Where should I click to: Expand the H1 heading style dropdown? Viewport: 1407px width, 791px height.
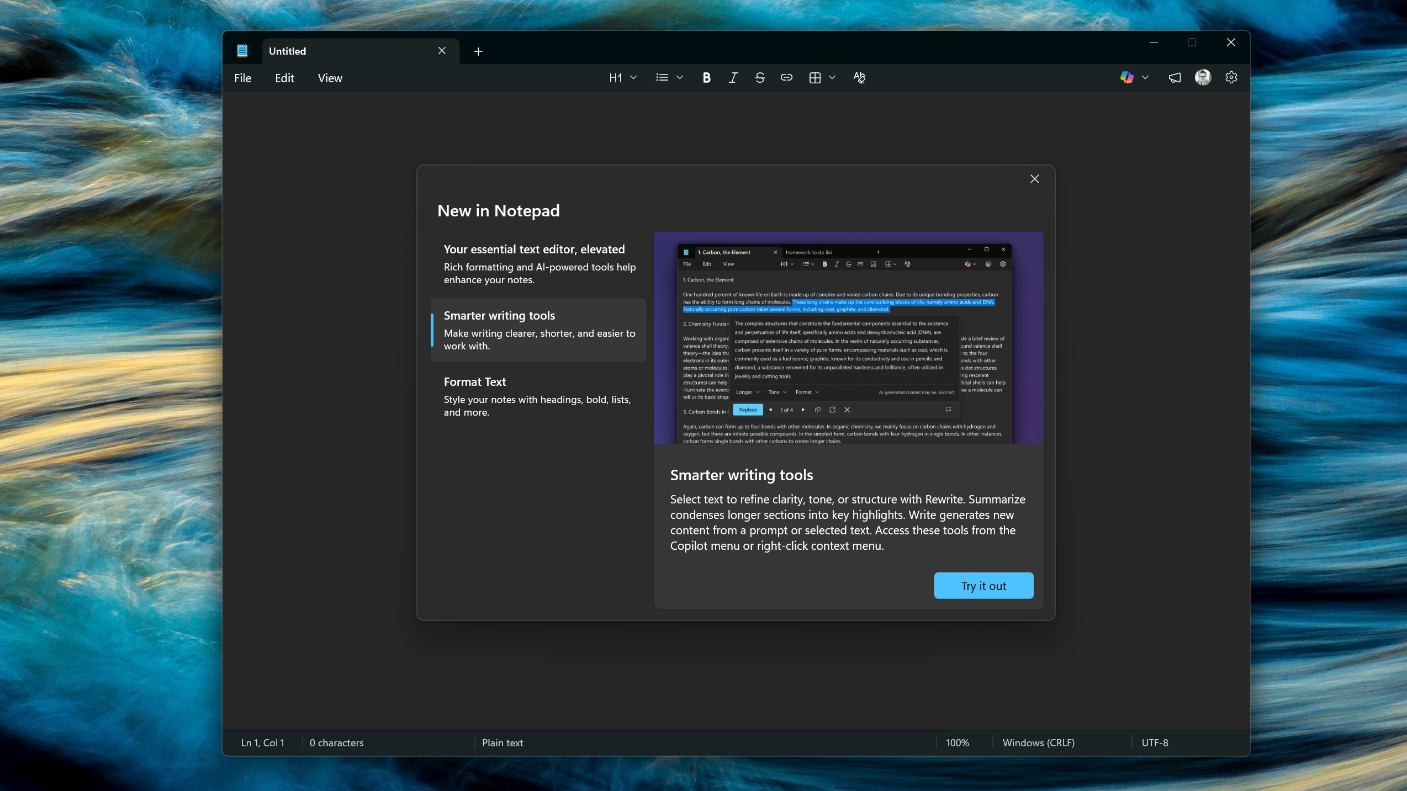(633, 78)
